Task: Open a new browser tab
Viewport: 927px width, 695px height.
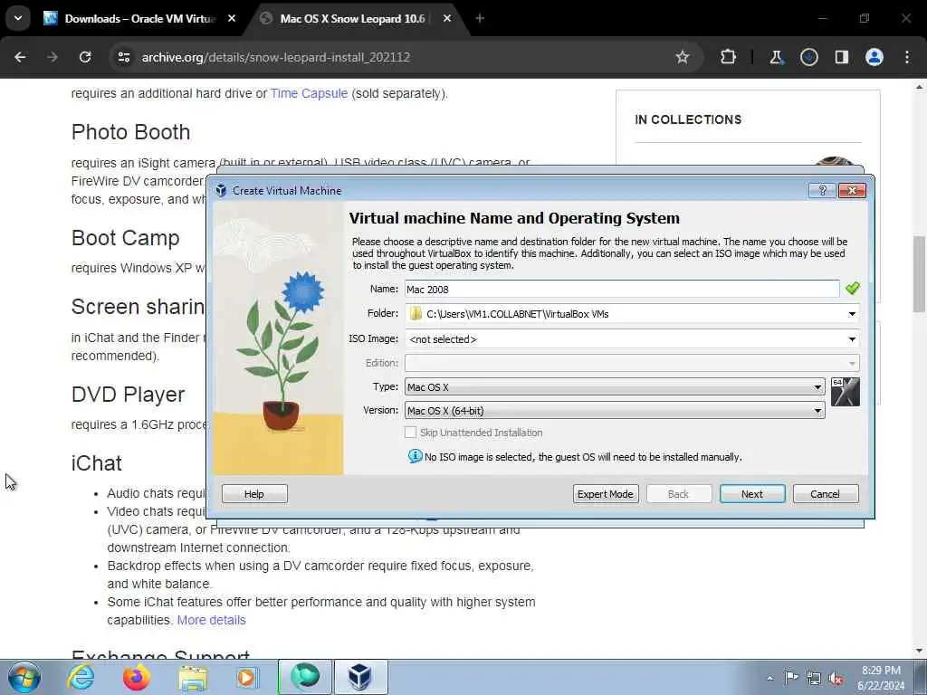Action: click(480, 18)
